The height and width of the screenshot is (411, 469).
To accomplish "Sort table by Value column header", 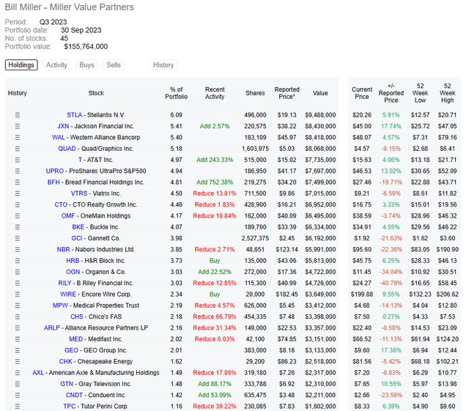I will point(320,94).
